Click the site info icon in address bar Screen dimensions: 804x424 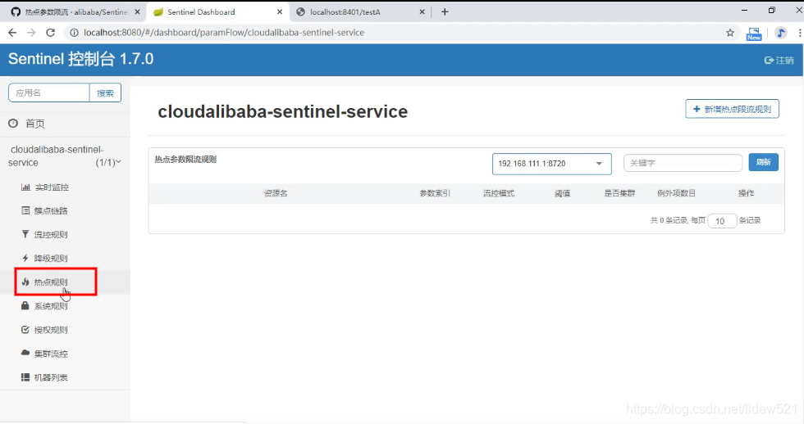tap(75, 33)
